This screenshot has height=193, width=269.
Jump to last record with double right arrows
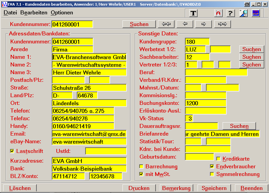[223, 24]
